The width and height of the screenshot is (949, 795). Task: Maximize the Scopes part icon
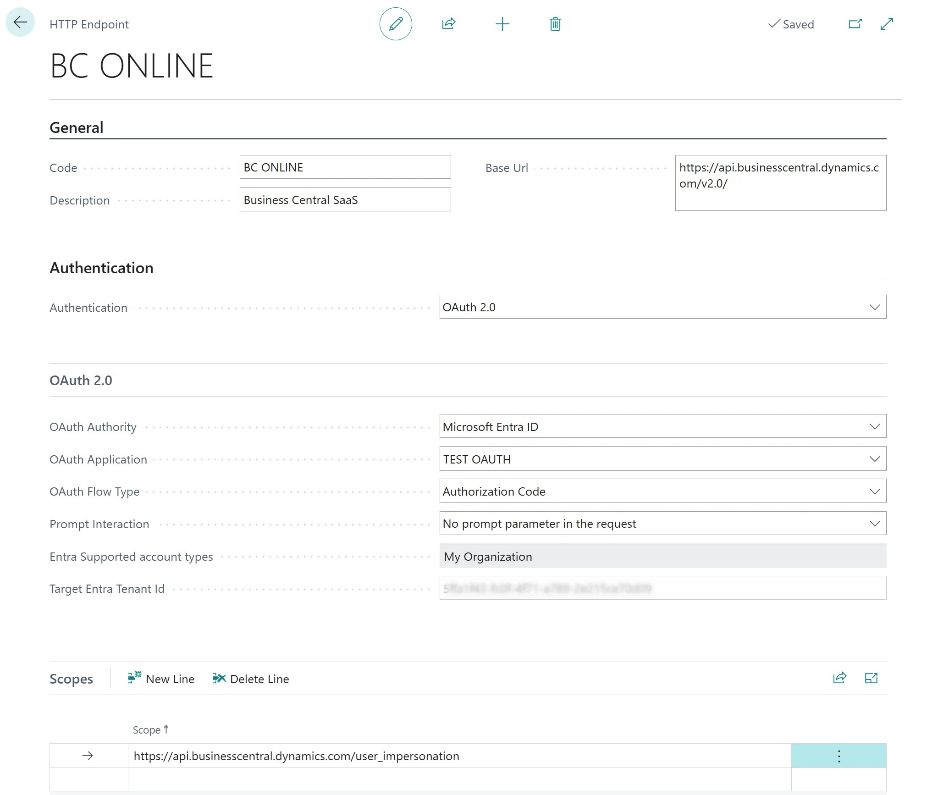point(871,678)
